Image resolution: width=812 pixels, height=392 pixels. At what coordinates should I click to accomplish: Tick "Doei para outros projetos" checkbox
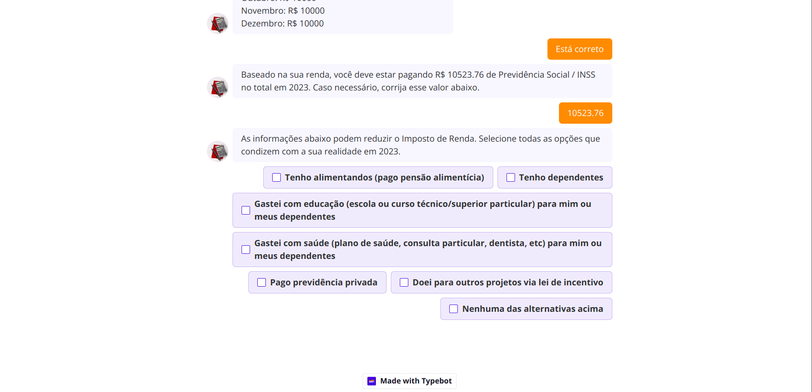coord(404,282)
